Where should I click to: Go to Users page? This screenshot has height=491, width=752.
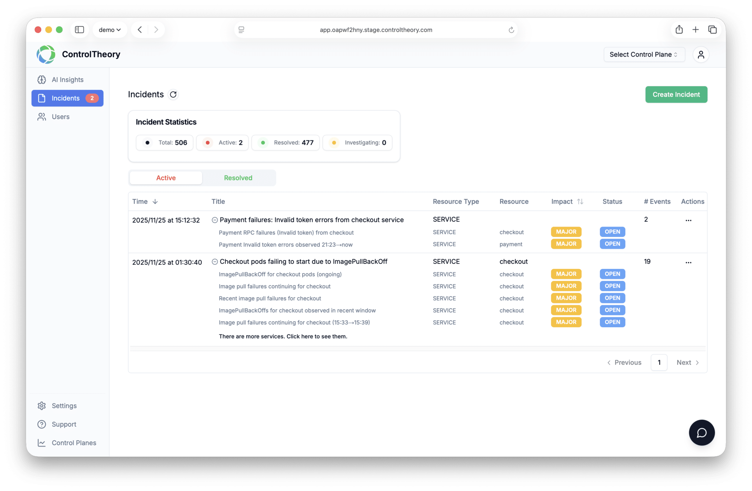click(61, 117)
